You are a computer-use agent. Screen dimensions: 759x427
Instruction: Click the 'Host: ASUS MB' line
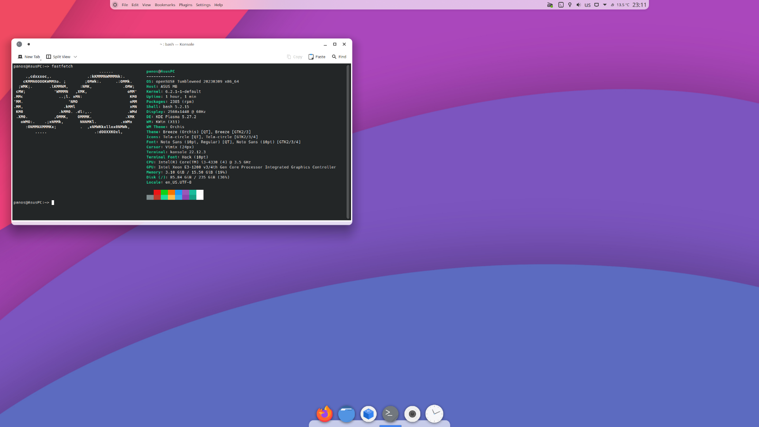click(x=162, y=86)
